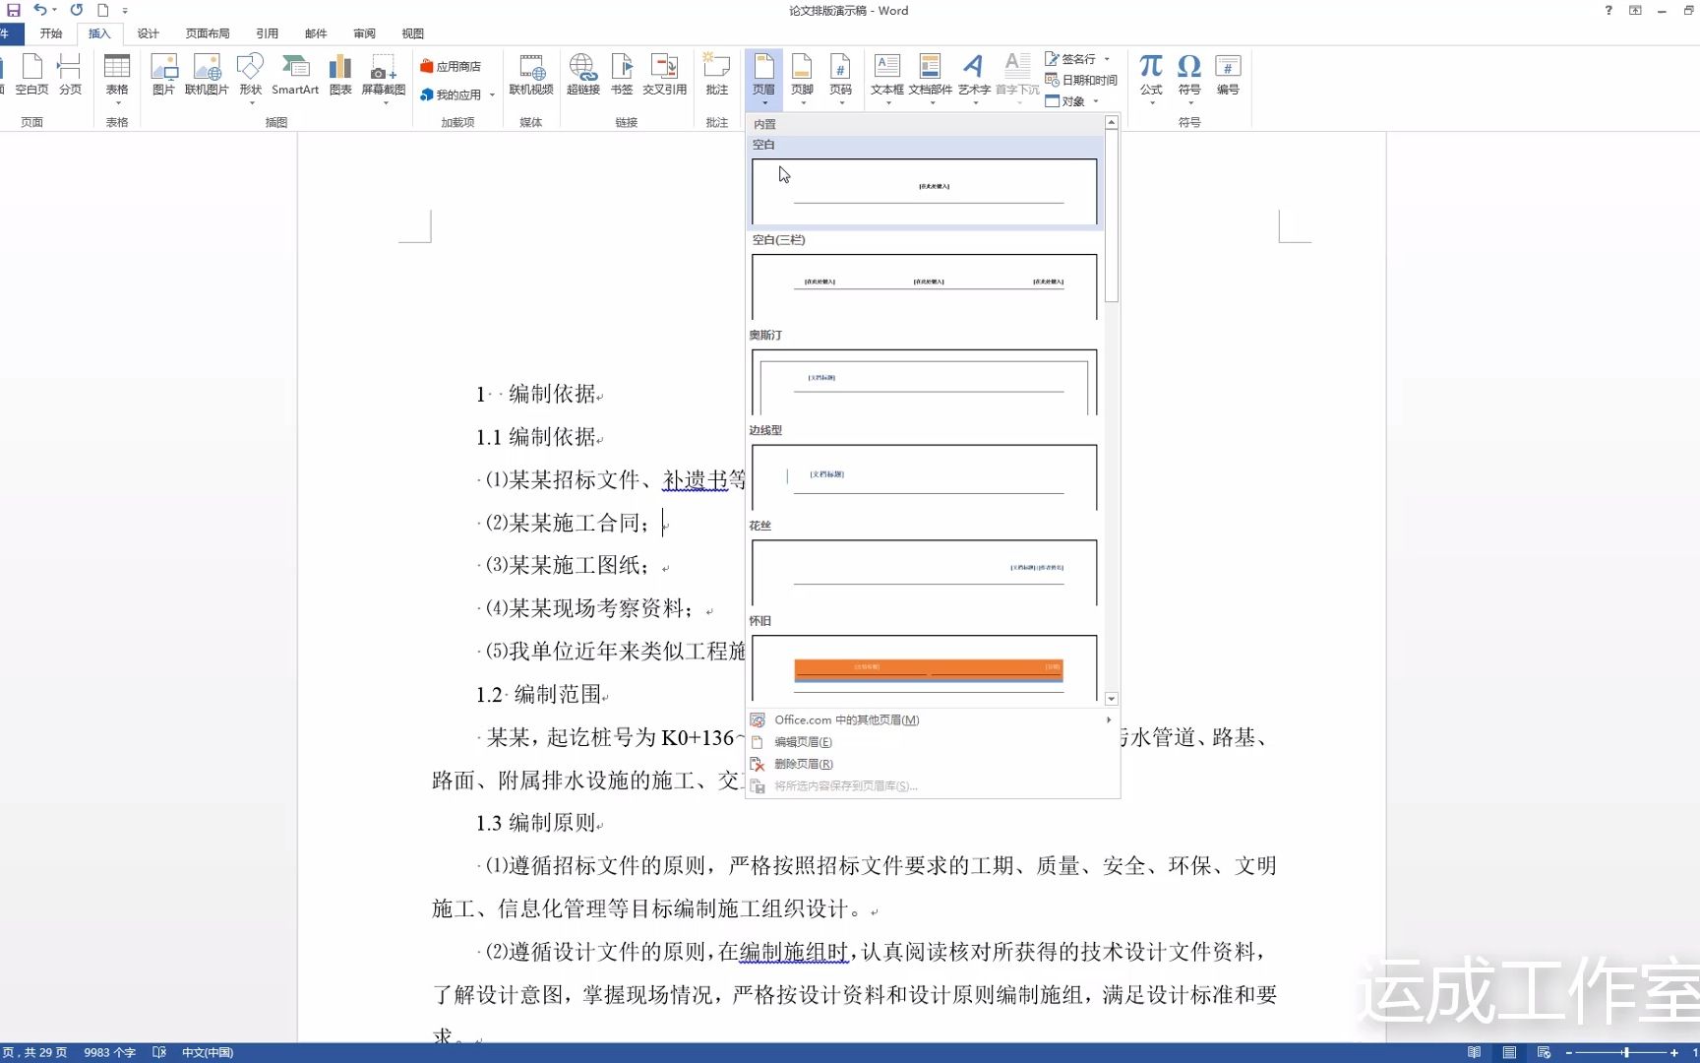Click the header gallery scroll-down arrow
Image resolution: width=1700 pixels, height=1063 pixels.
[1112, 699]
